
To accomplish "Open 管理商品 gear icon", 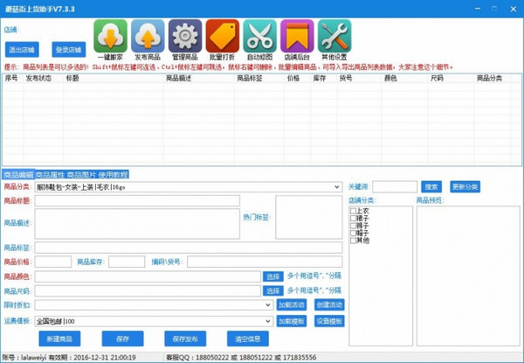I will 185,37.
